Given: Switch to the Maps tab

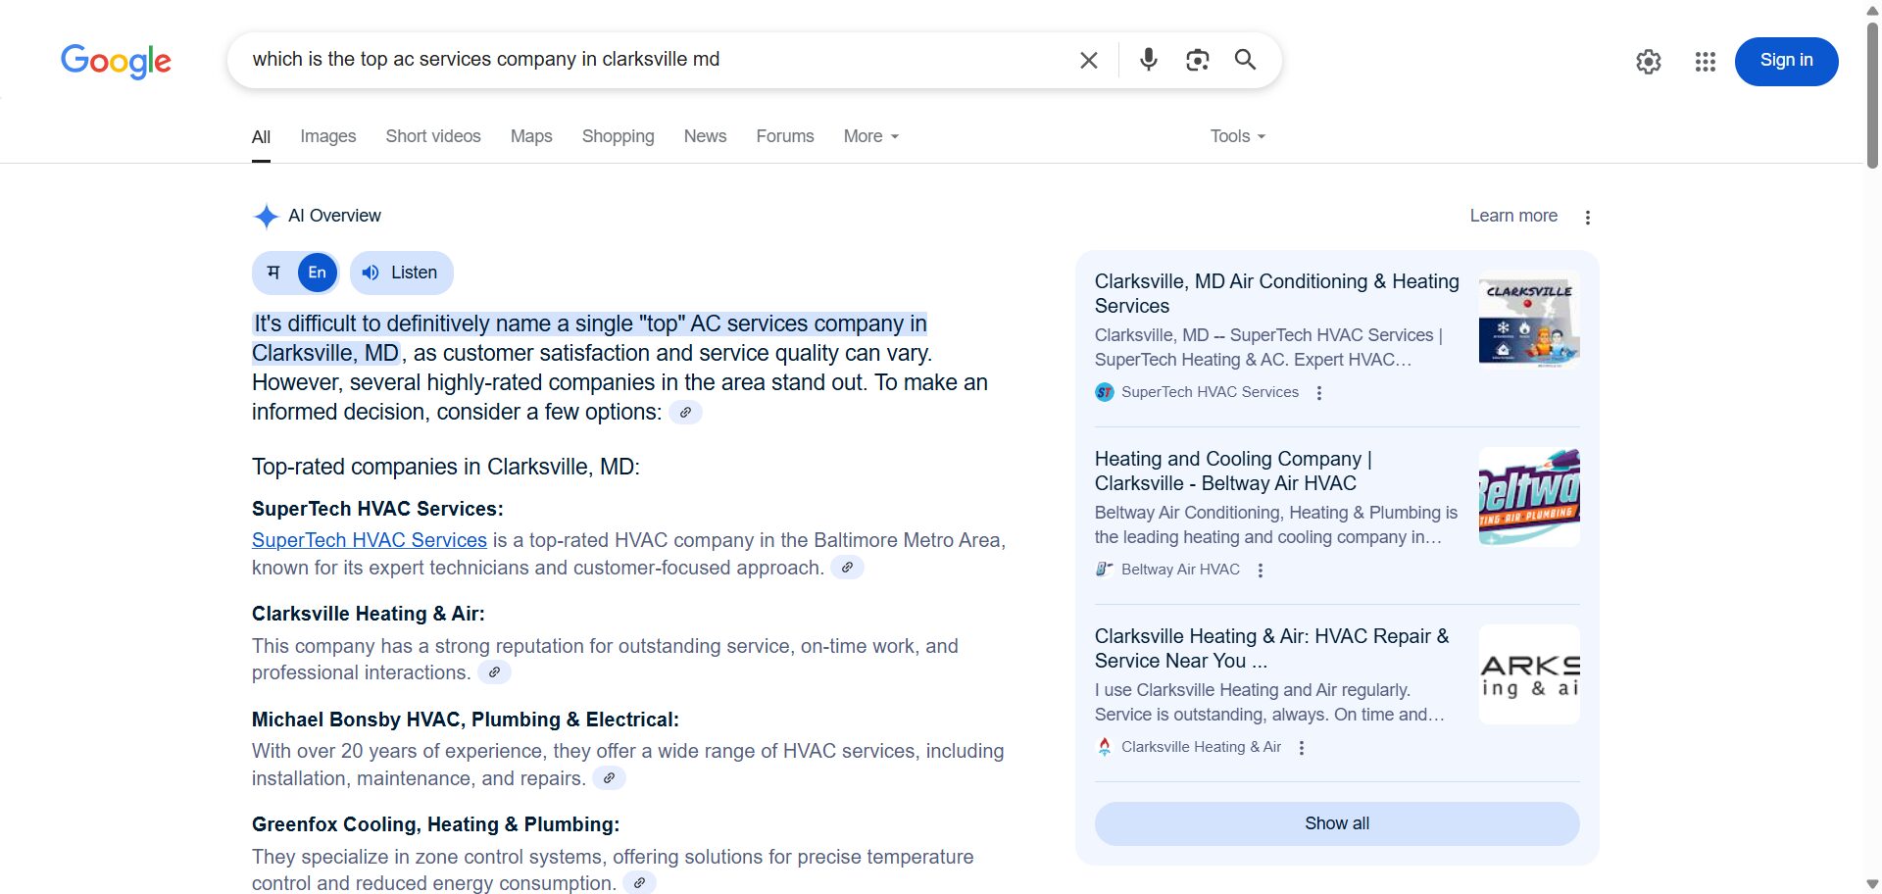Looking at the screenshot, I should coord(531,137).
